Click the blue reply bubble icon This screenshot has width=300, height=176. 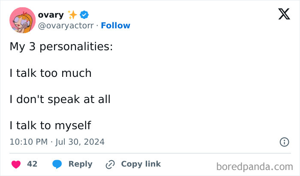point(57,164)
